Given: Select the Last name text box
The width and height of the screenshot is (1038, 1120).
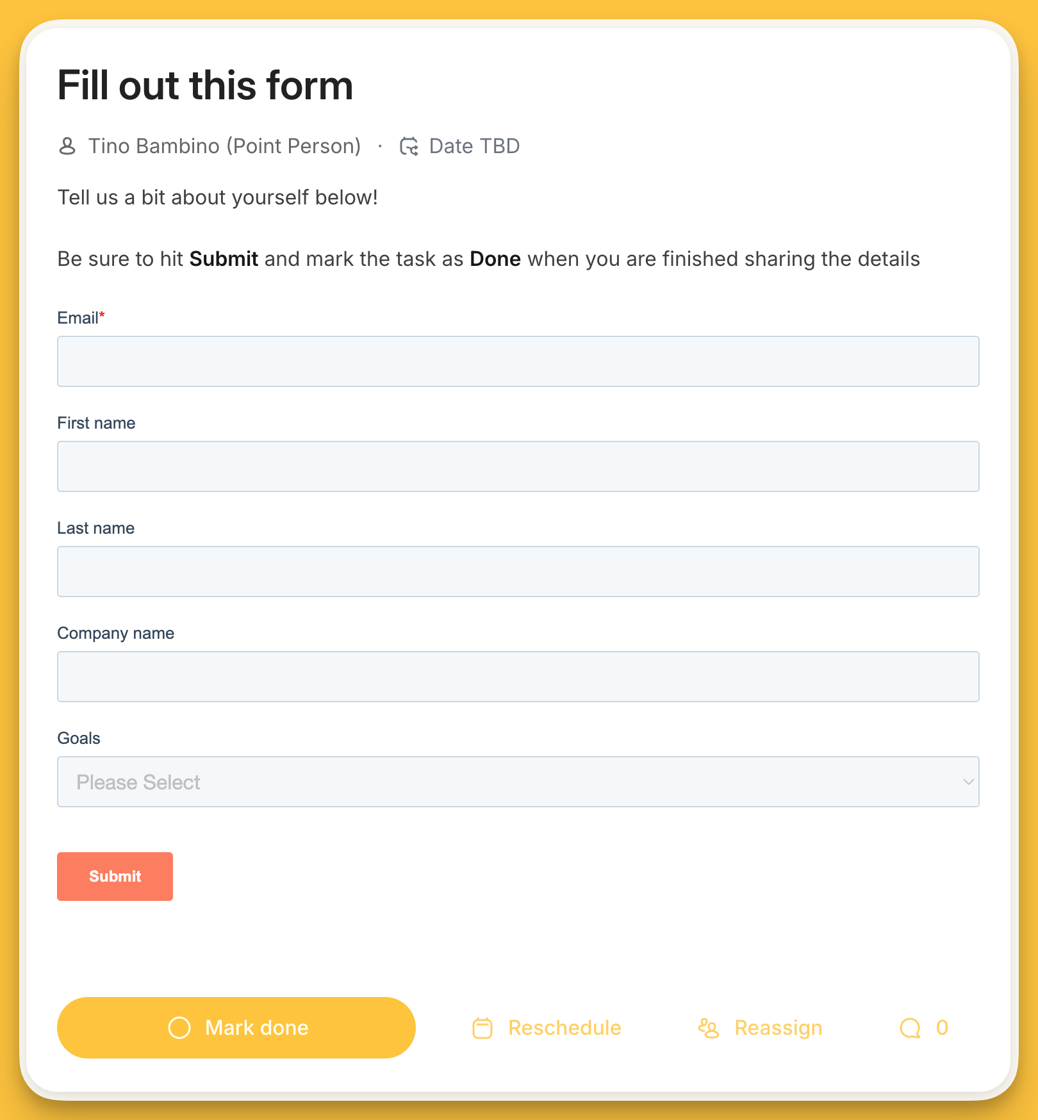Looking at the screenshot, I should [518, 572].
